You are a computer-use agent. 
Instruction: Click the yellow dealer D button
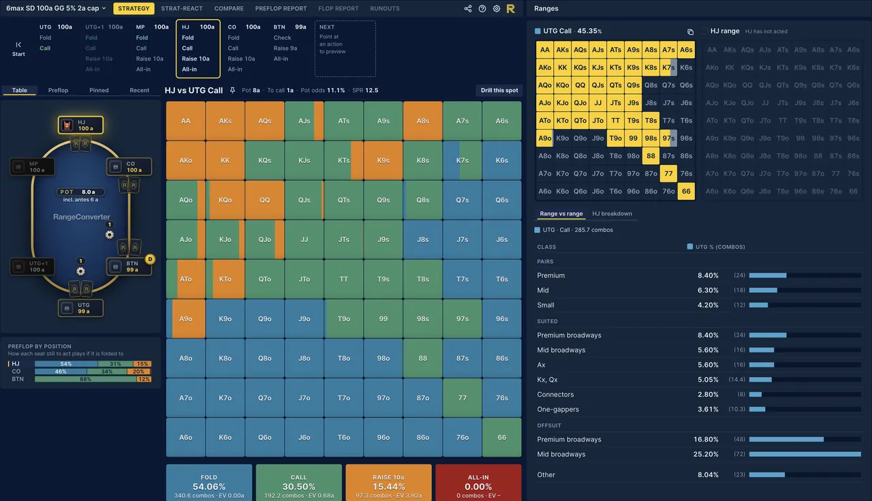[151, 259]
